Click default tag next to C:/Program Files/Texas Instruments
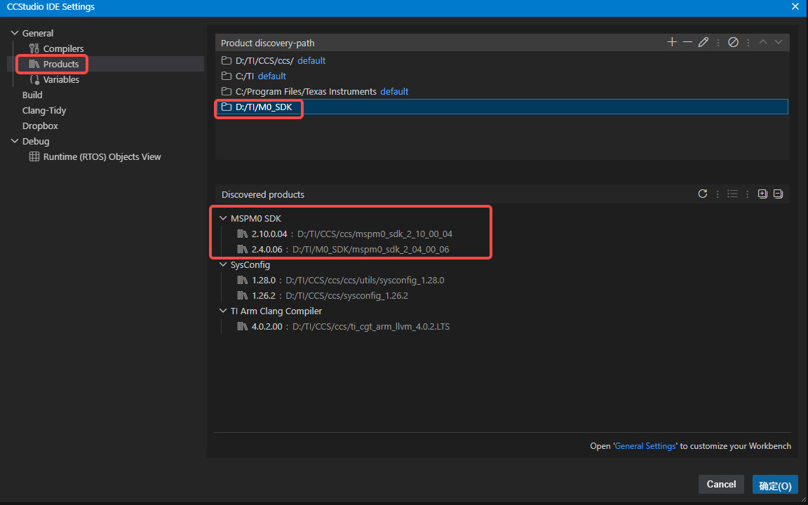Image resolution: width=808 pixels, height=505 pixels. (394, 92)
